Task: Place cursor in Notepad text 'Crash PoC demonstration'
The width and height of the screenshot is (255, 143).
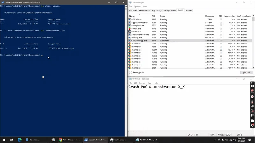Action: (x=152, y=87)
